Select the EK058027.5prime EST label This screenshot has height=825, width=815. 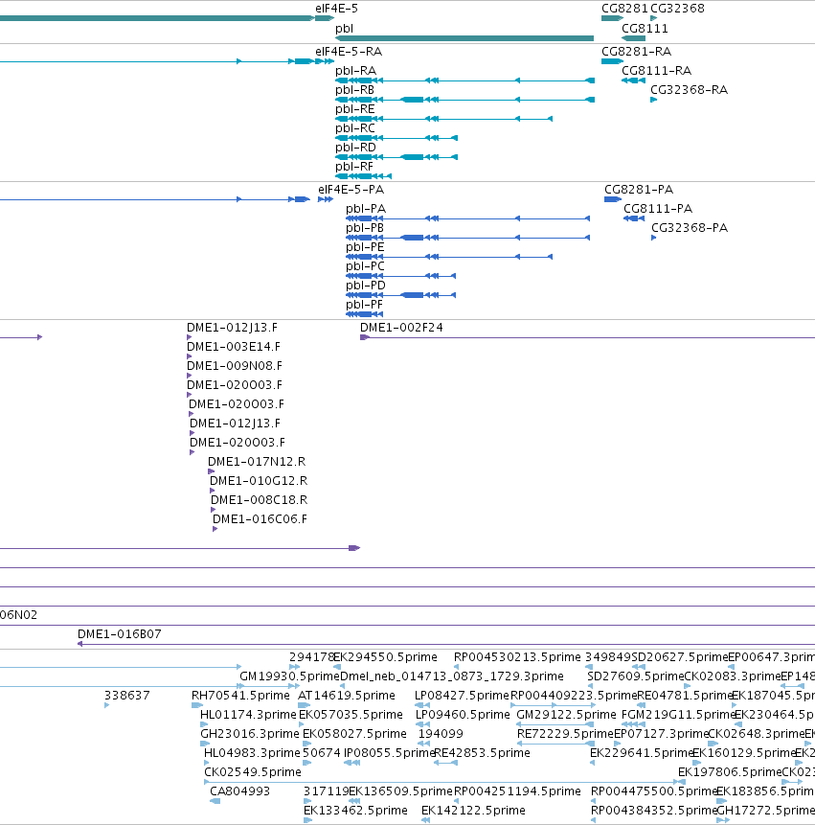[x=354, y=734]
